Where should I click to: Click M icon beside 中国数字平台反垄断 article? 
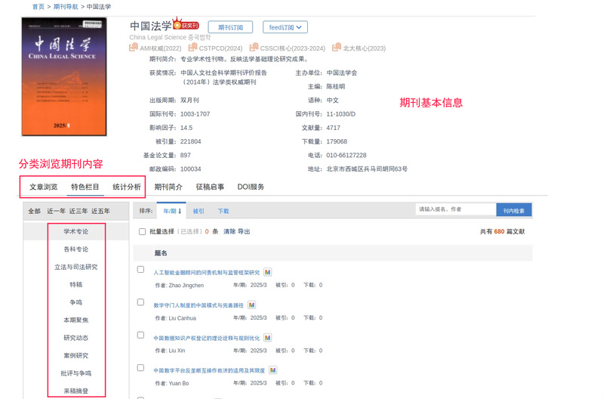pos(272,370)
